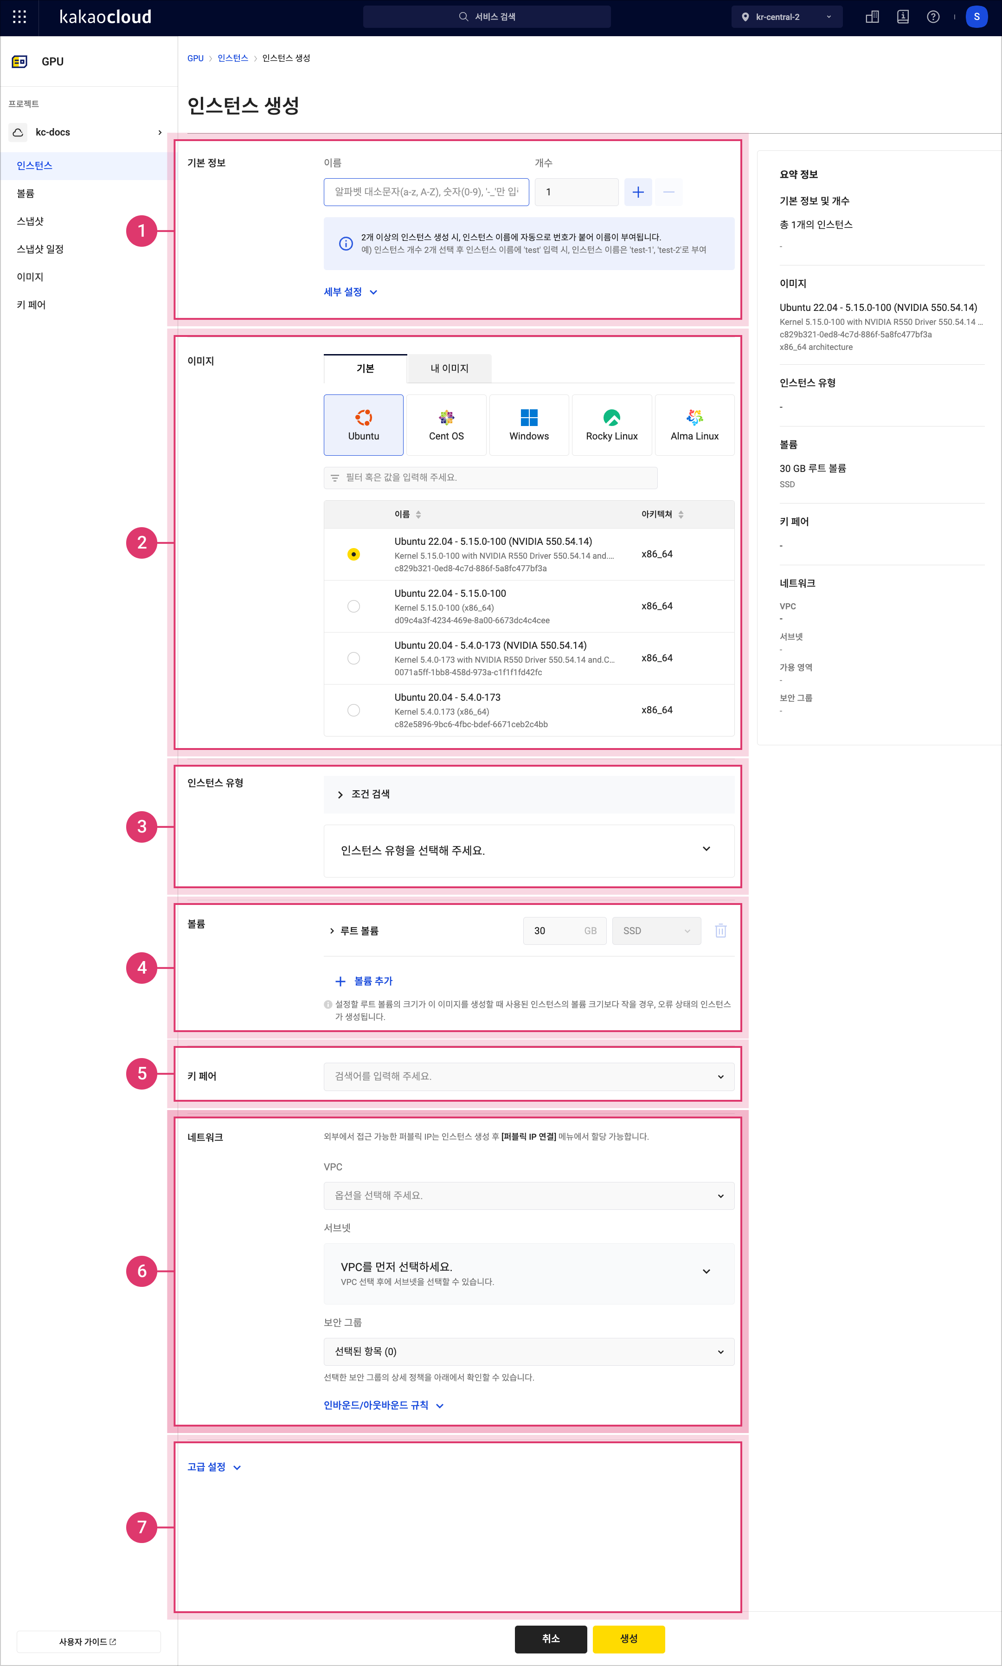
Task: Click 볼륨 추가 link
Action: pos(373,981)
